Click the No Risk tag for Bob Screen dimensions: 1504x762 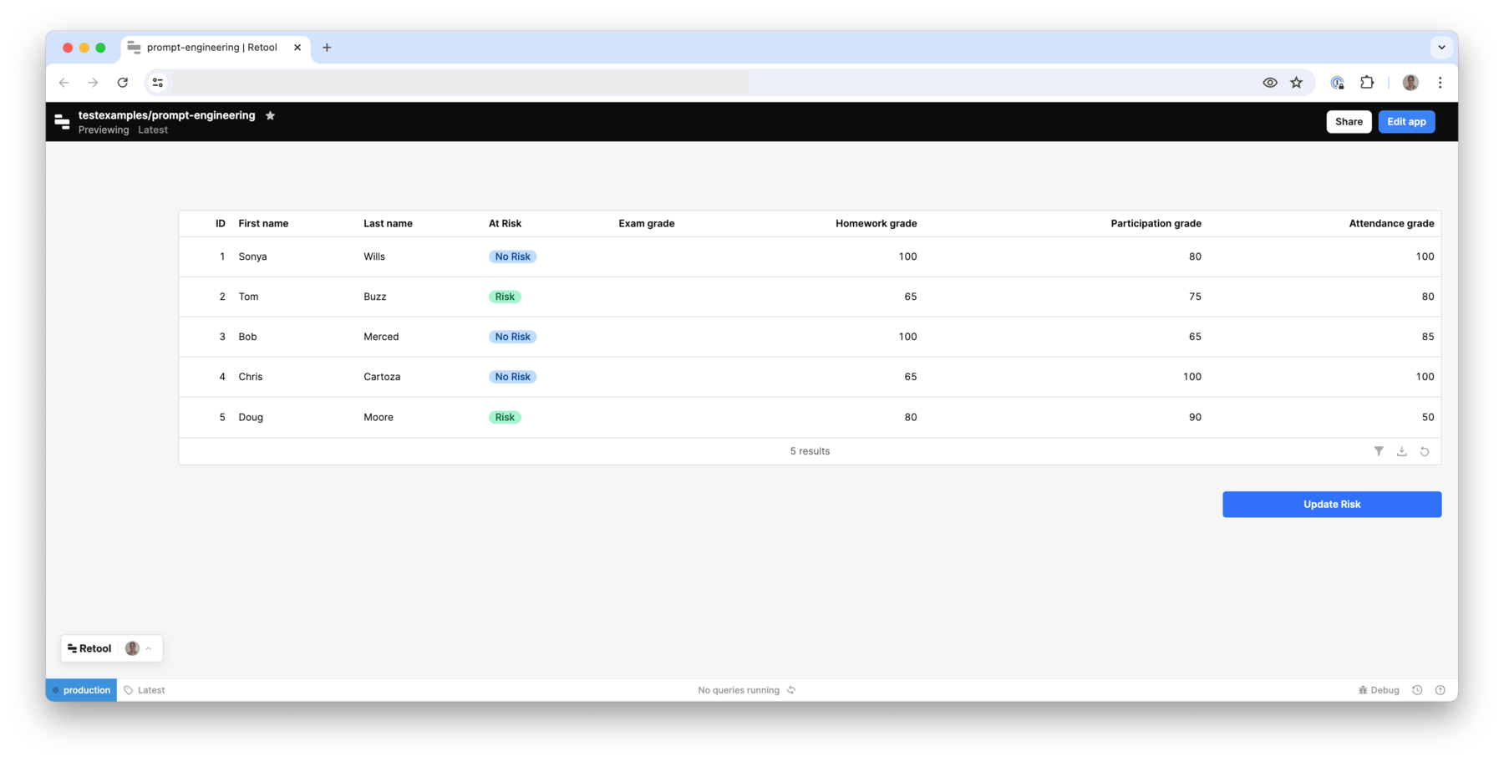pos(512,337)
